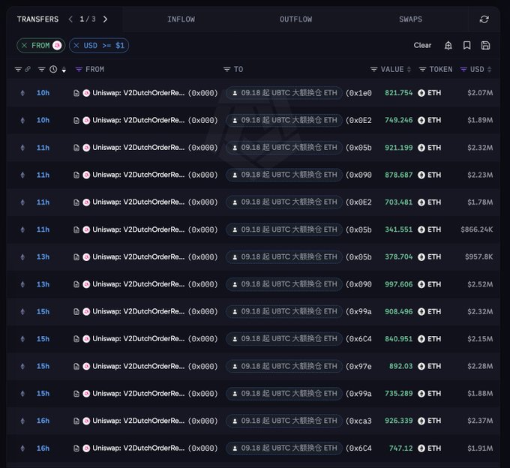Screen dimensions: 510x468
Task: Remove the FROM filter chip
Action: (25, 46)
